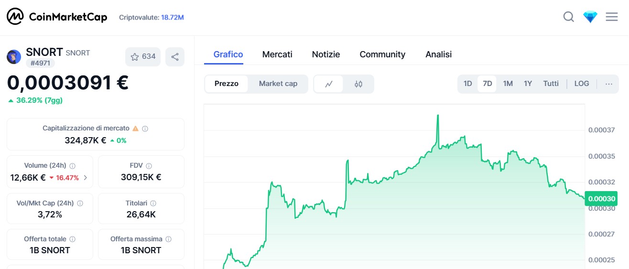Viewport: 629px width, 269px height.
Task: Click the 0.00037 axis label
Action: (x=602, y=130)
